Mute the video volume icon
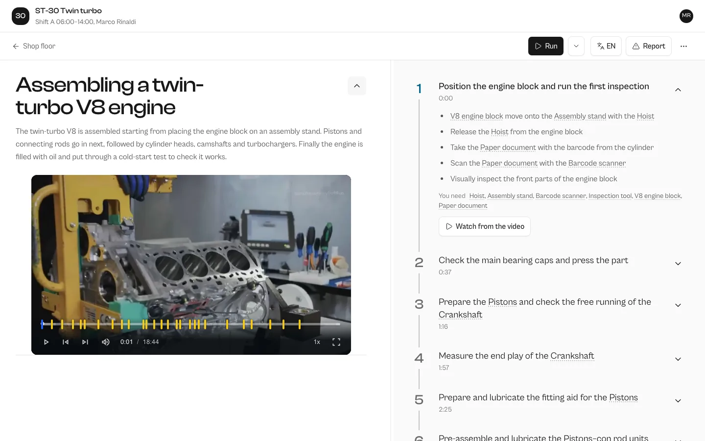This screenshot has width=705, height=441. 106,342
